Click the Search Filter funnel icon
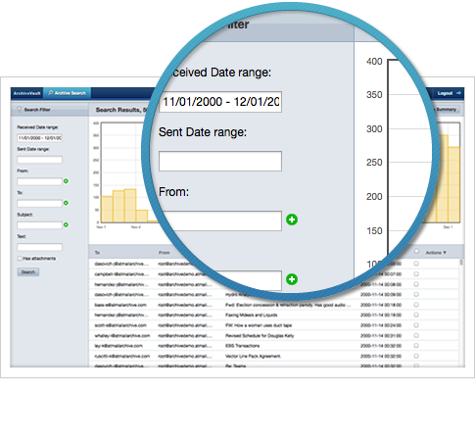475x441 pixels. 20,110
